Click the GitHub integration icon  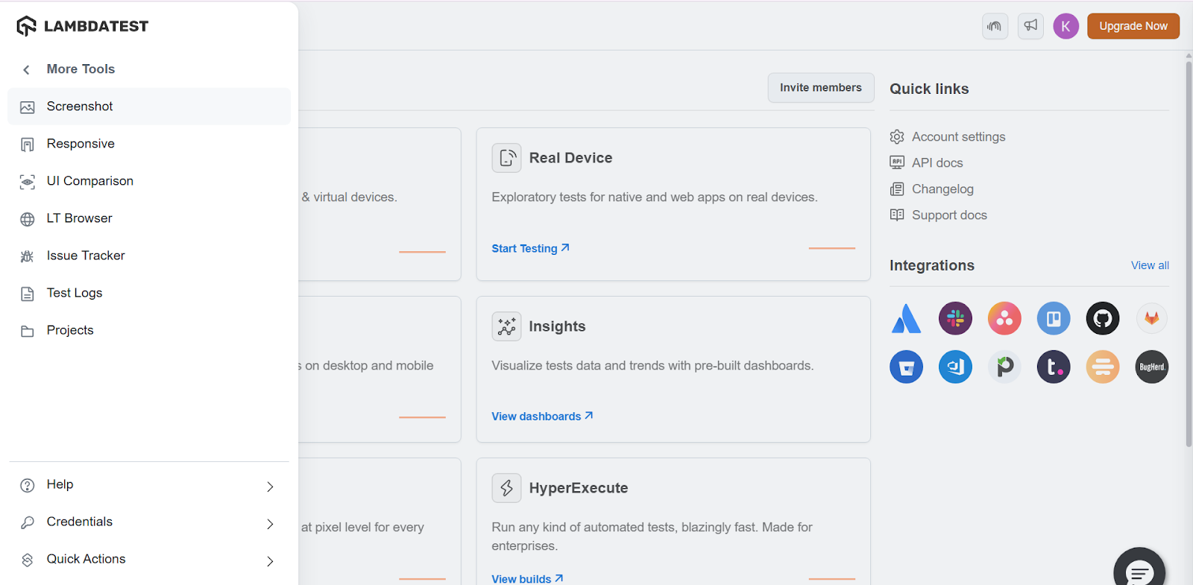[1102, 319]
